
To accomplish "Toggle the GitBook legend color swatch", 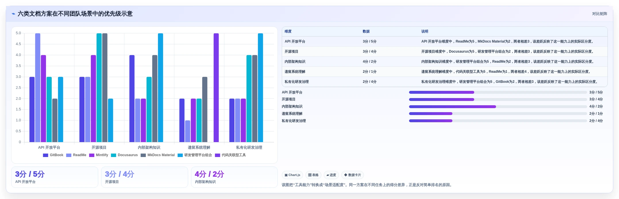I will [x=45, y=155].
